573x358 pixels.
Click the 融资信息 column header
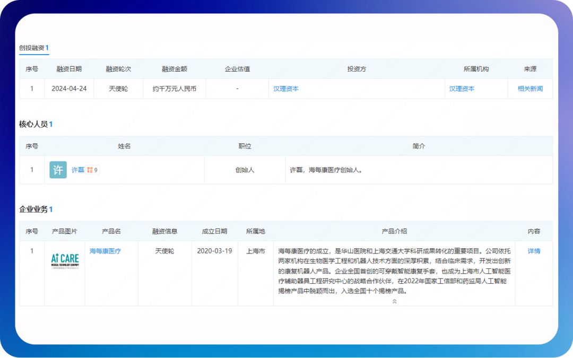(x=165, y=231)
